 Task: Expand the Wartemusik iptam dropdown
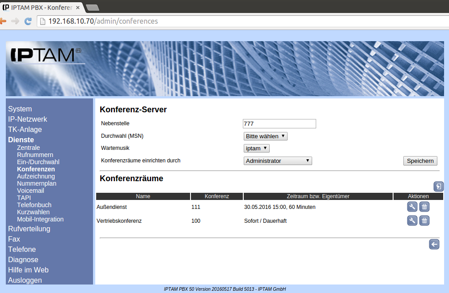tap(256, 148)
